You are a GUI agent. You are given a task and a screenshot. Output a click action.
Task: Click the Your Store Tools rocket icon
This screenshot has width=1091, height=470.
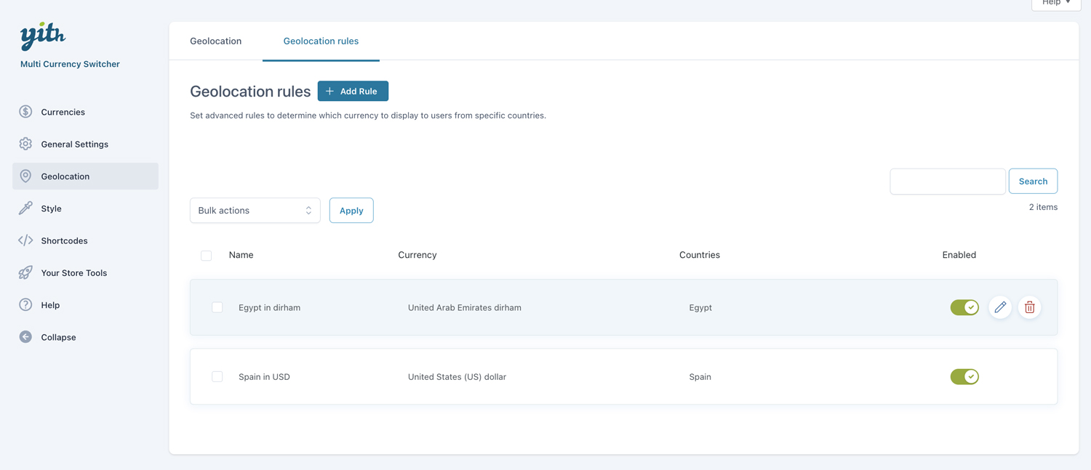tap(25, 272)
